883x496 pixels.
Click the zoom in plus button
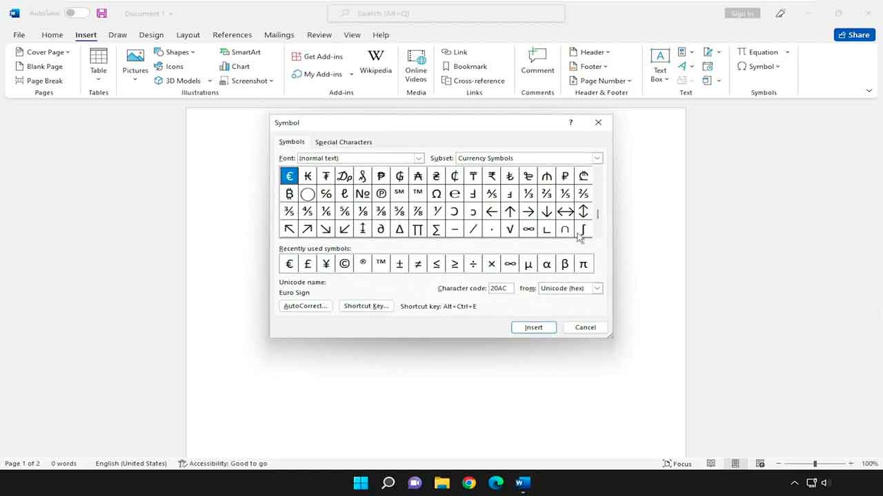pyautogui.click(x=851, y=464)
